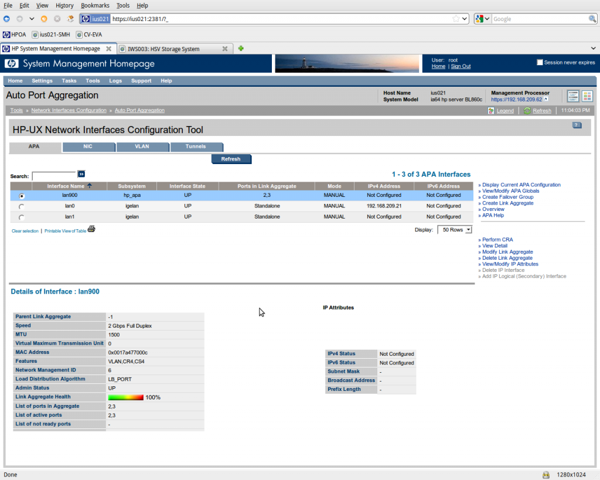The width and height of the screenshot is (600, 480).
Task: Click the printer icon beside Printable View of Table
Action: tap(91, 229)
